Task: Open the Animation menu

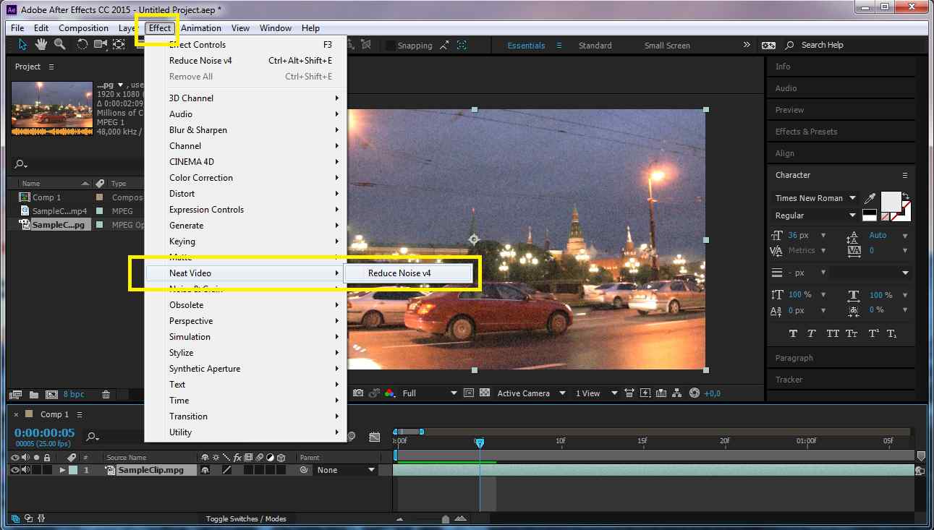Action: [x=201, y=28]
